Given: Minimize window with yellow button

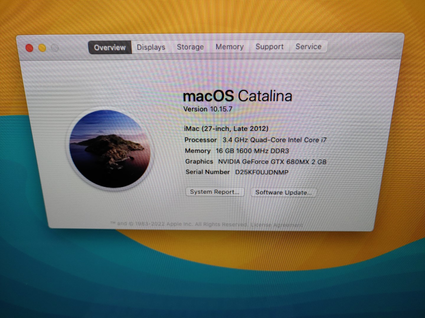Looking at the screenshot, I should (x=42, y=48).
